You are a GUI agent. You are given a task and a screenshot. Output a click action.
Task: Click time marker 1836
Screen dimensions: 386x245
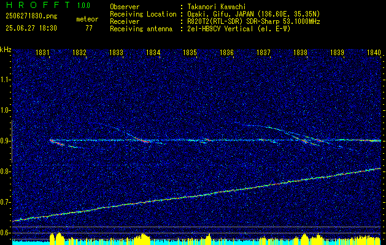(226, 52)
